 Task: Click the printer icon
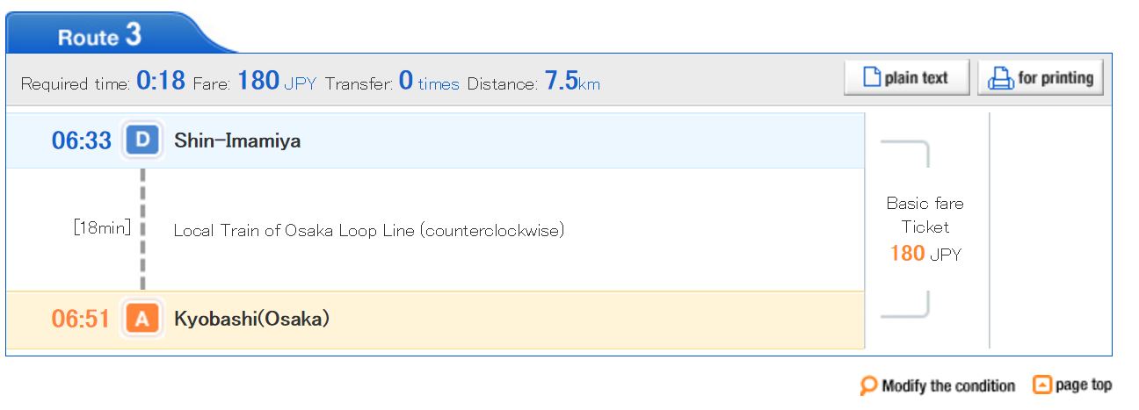(x=1001, y=79)
